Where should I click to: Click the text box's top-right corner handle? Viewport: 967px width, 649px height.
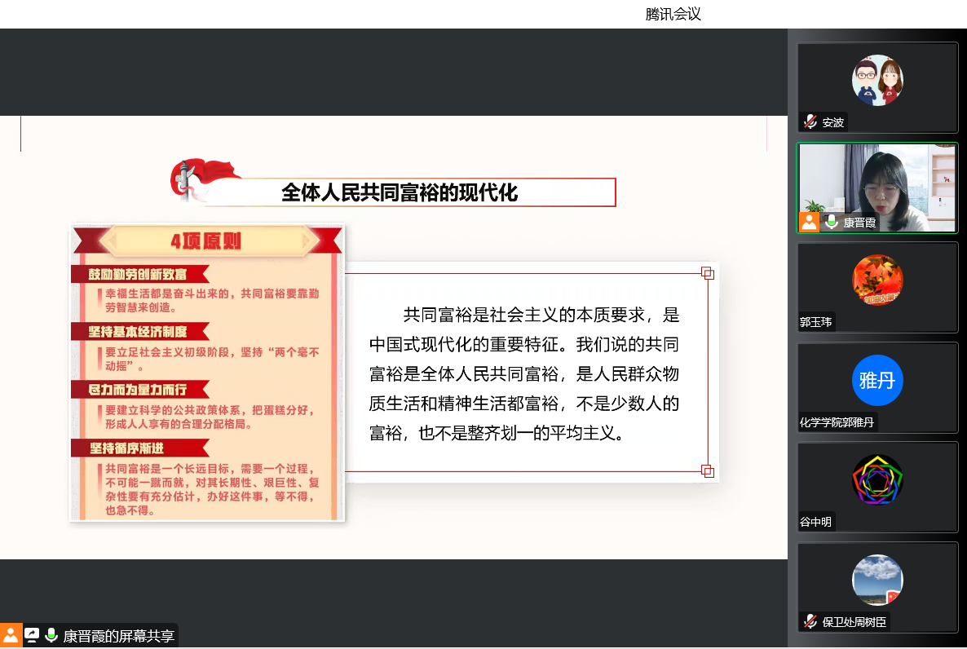[x=707, y=273]
